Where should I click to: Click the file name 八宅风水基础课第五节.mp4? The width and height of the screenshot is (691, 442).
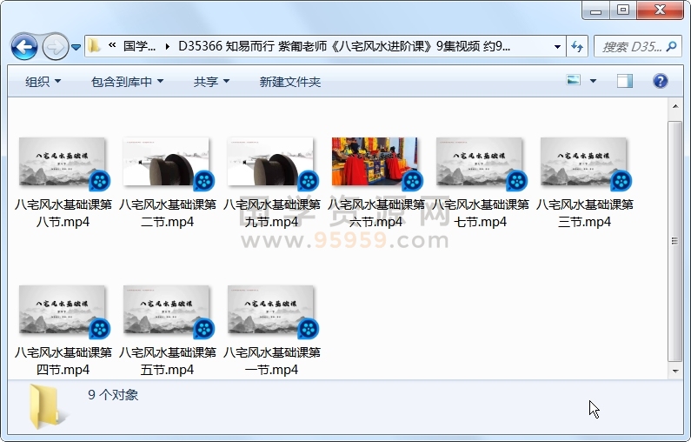coord(168,361)
